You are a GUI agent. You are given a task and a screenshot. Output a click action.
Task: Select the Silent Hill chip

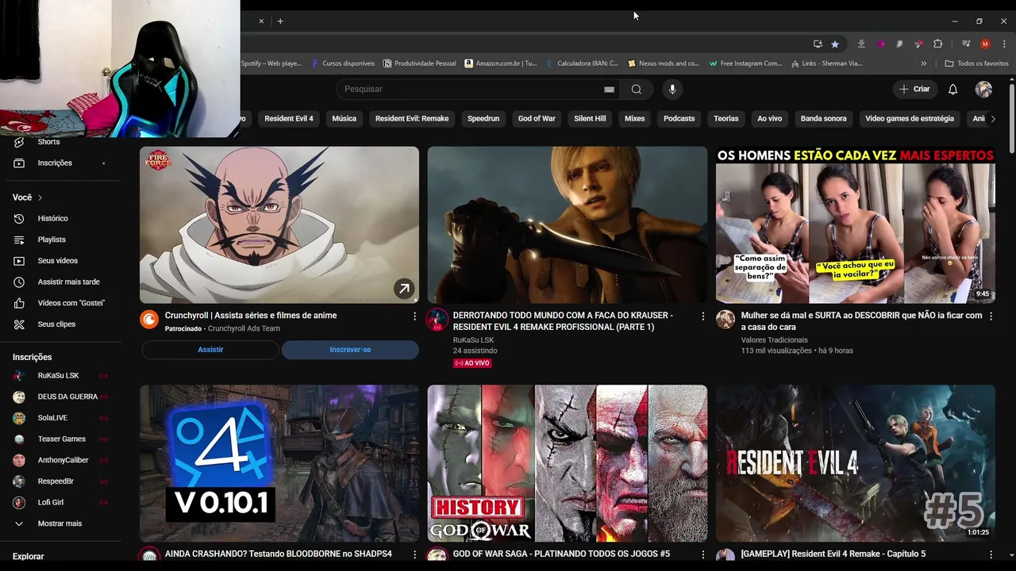590,119
